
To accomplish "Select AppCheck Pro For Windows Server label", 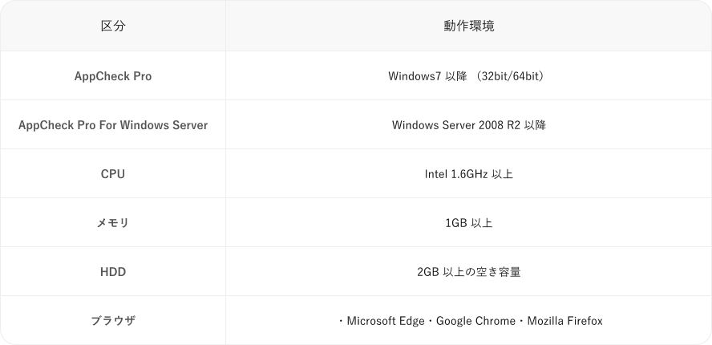I will tap(113, 125).
